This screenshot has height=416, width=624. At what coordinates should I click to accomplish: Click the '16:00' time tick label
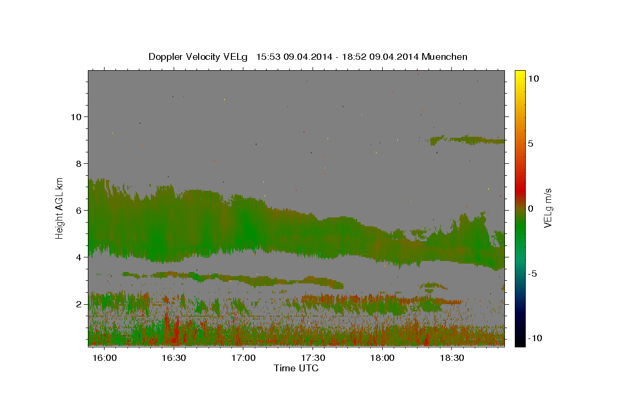[104, 358]
